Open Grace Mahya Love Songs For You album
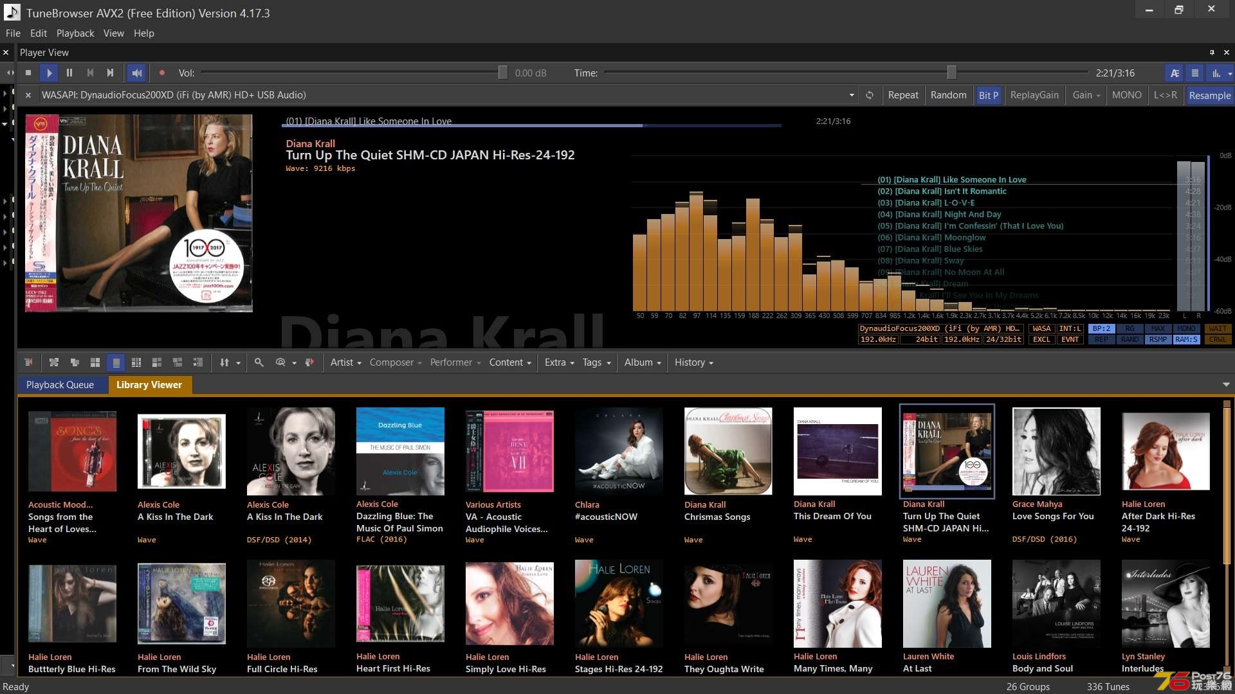 click(x=1056, y=452)
